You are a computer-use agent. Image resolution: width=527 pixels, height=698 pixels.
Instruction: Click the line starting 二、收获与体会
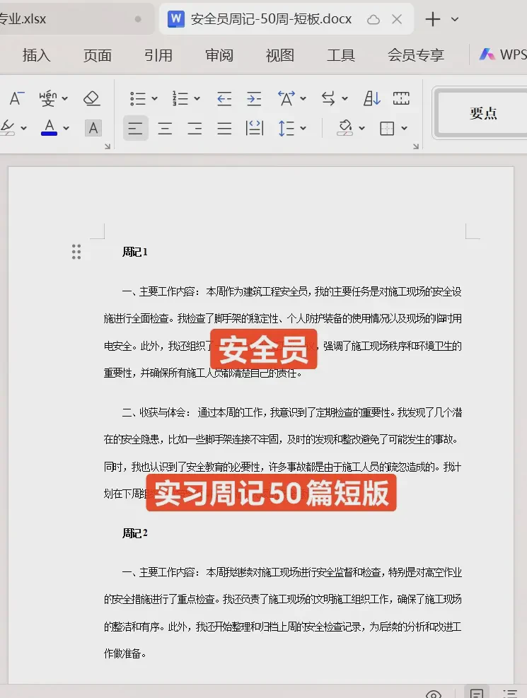click(292, 413)
